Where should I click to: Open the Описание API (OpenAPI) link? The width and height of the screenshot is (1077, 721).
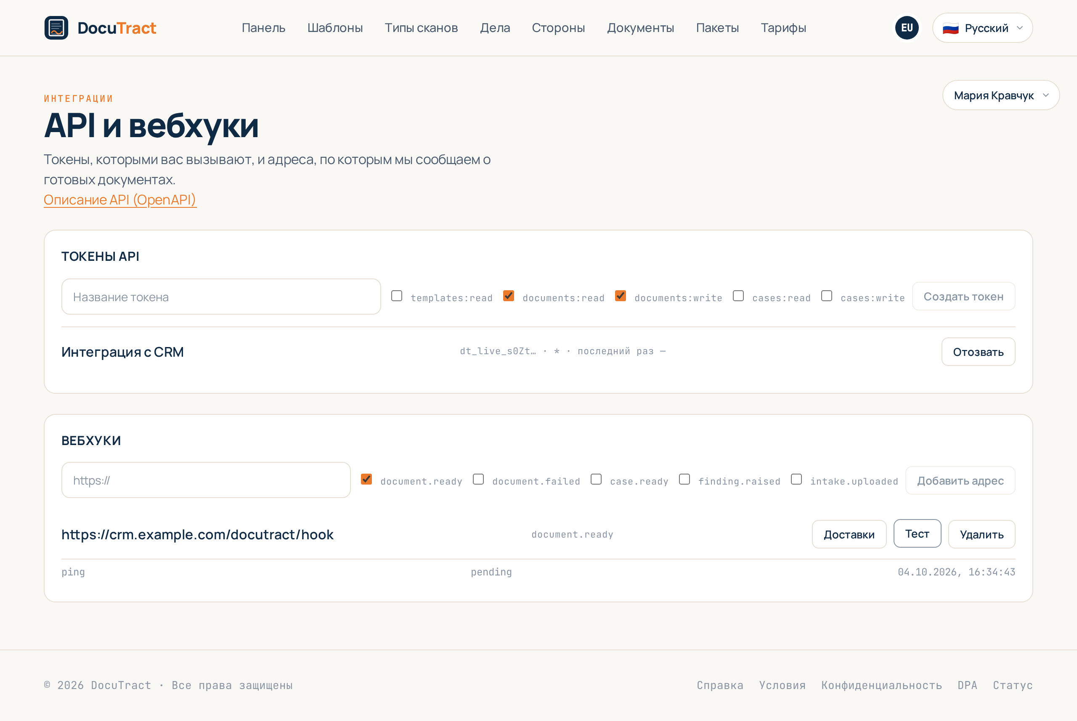click(120, 199)
